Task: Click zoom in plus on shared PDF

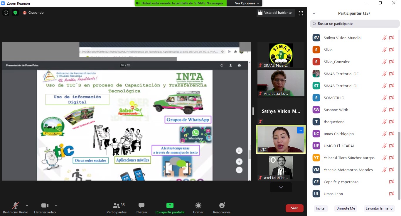Action: pos(239,162)
